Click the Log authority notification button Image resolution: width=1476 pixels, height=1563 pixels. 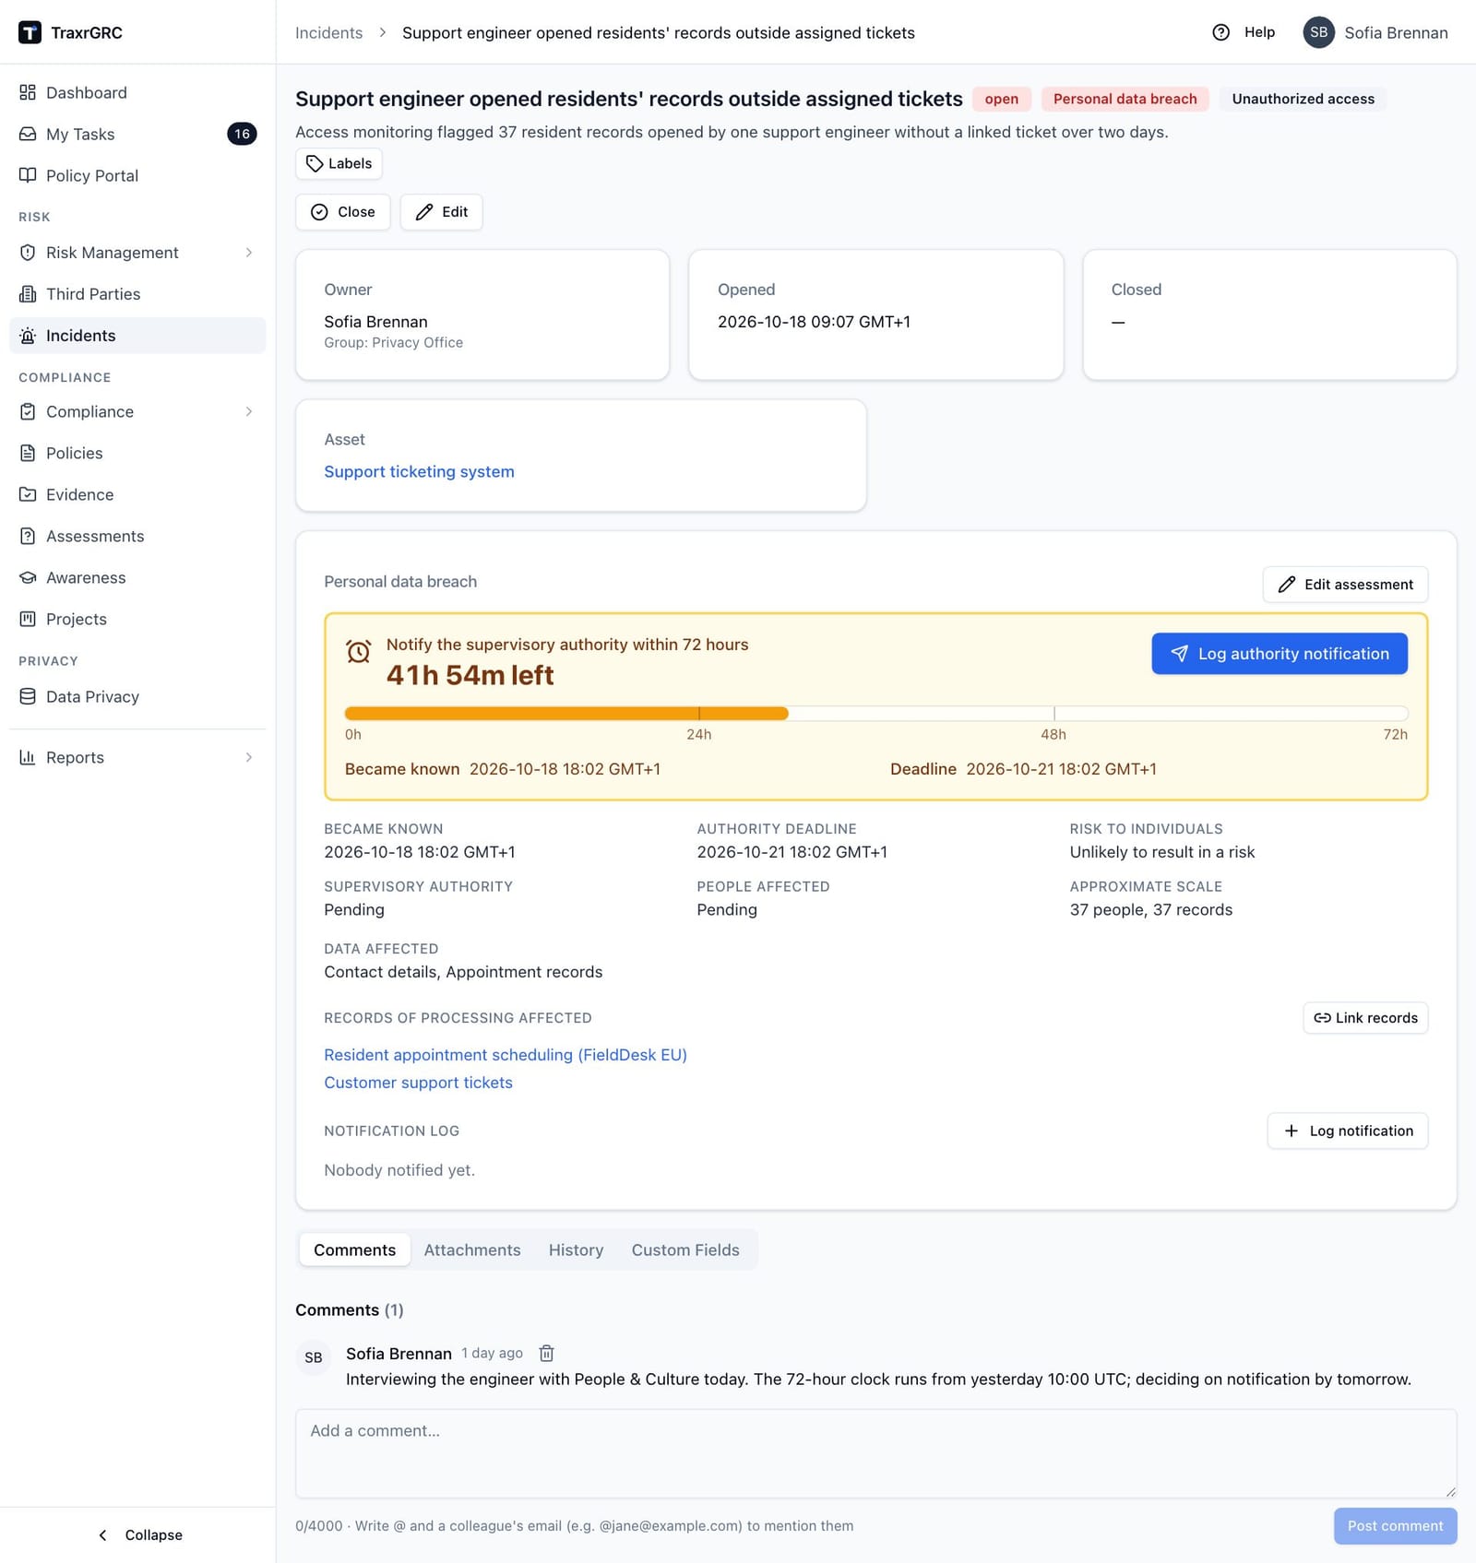pyautogui.click(x=1280, y=654)
